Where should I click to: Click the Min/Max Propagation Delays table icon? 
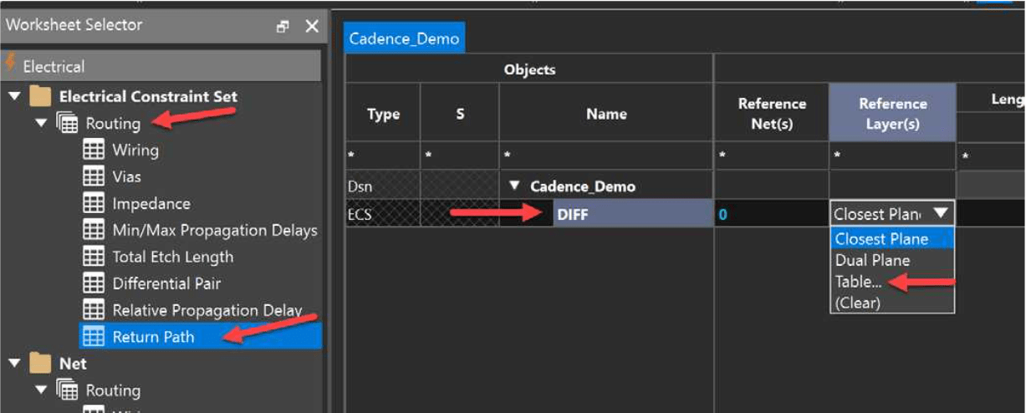click(x=94, y=231)
